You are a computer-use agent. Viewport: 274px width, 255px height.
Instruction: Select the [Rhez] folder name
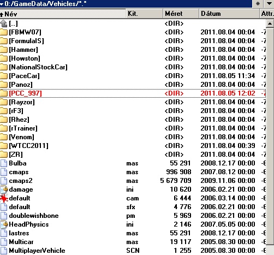(19, 120)
